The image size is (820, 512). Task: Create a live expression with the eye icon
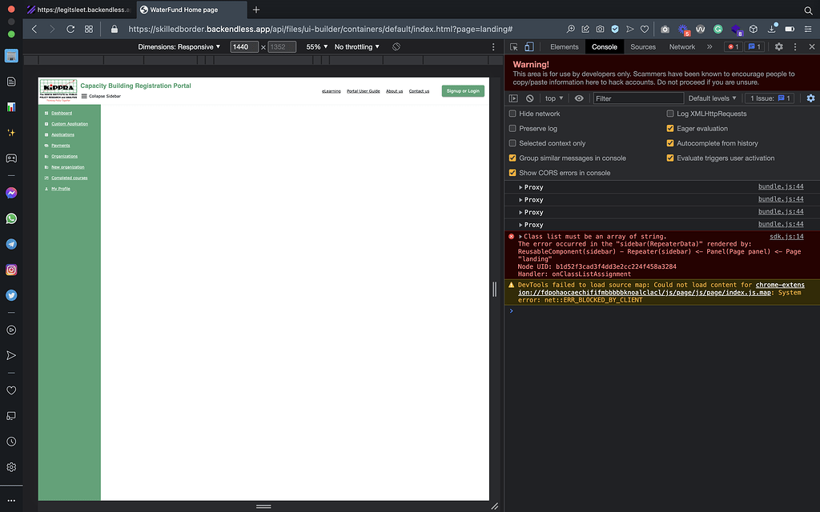[579, 98]
